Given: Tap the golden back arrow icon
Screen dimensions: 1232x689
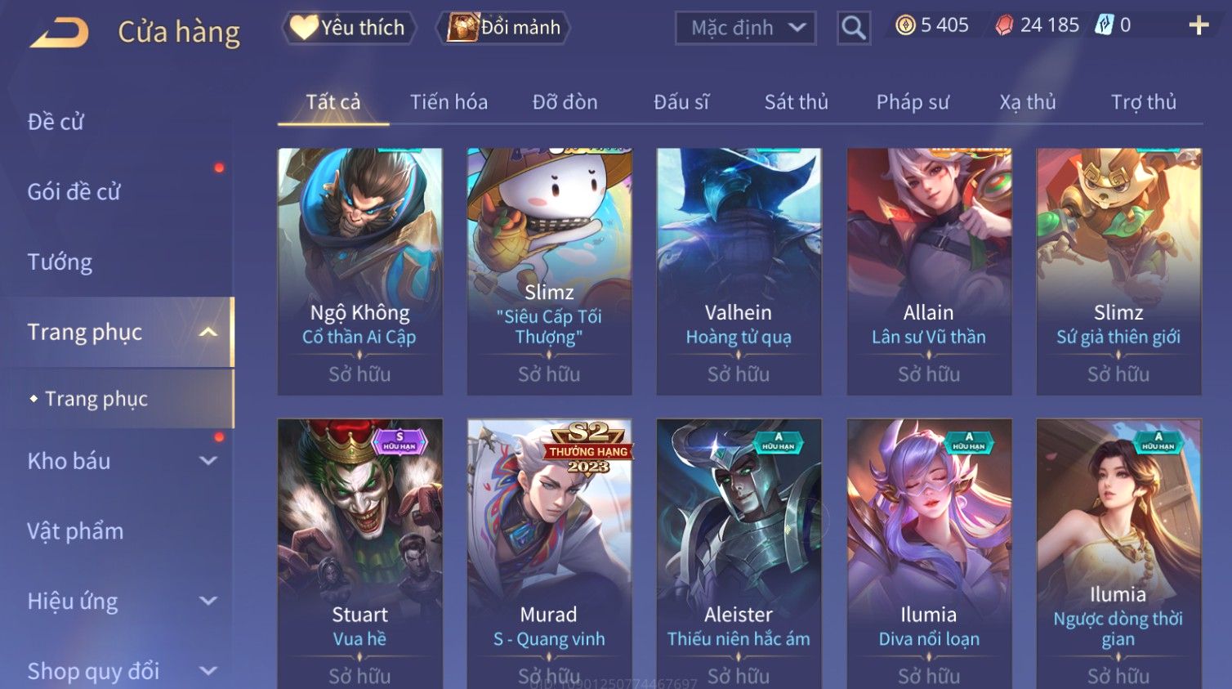Looking at the screenshot, I should tap(59, 32).
